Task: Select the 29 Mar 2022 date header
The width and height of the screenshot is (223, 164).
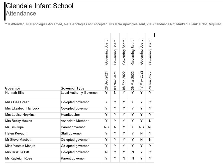Action: click(x=133, y=80)
